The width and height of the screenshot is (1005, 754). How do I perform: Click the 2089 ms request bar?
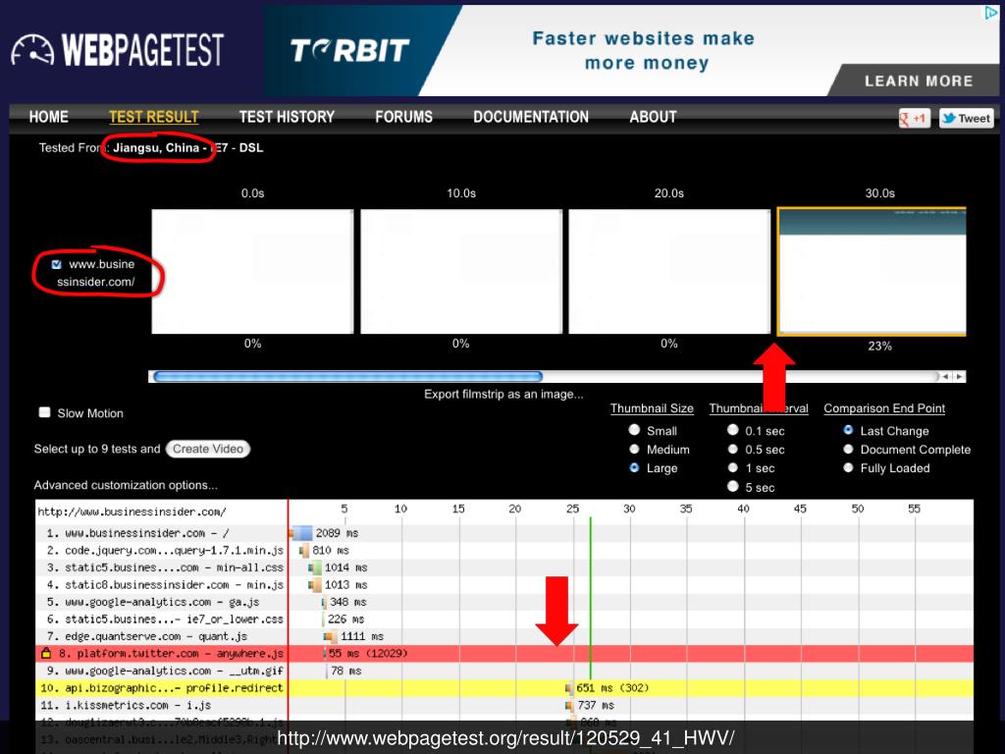(300, 533)
